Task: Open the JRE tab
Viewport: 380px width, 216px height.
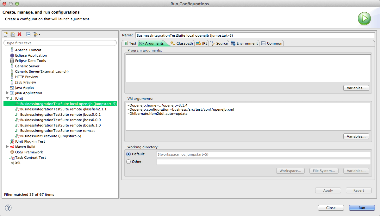Action: (x=202, y=43)
